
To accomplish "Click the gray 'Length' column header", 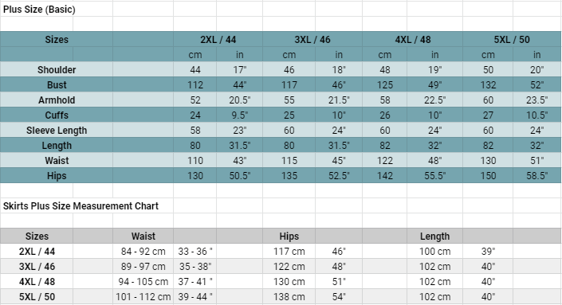I will 434,237.
